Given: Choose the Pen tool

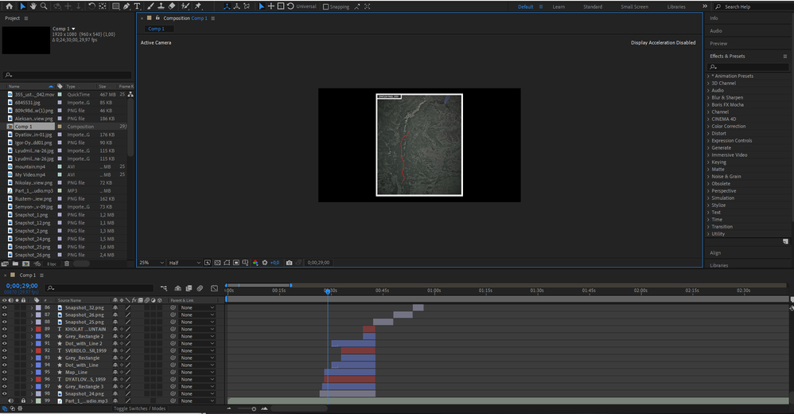Looking at the screenshot, I should point(126,6).
